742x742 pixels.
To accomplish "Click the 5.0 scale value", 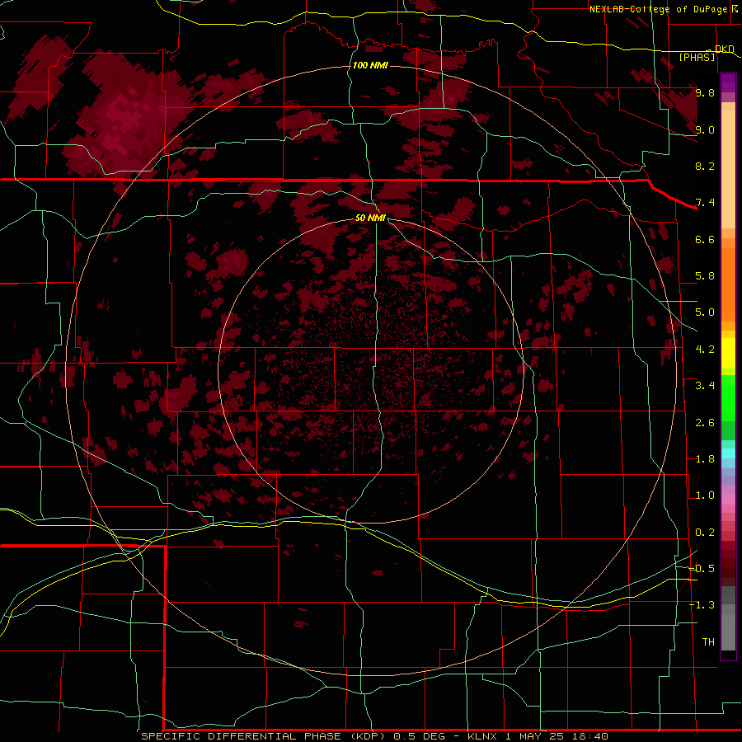I will (x=705, y=312).
